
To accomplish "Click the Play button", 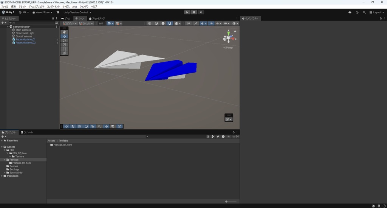I will (x=187, y=12).
